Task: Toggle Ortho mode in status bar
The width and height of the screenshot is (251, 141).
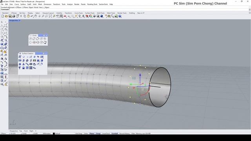Action: pyautogui.click(x=86, y=134)
